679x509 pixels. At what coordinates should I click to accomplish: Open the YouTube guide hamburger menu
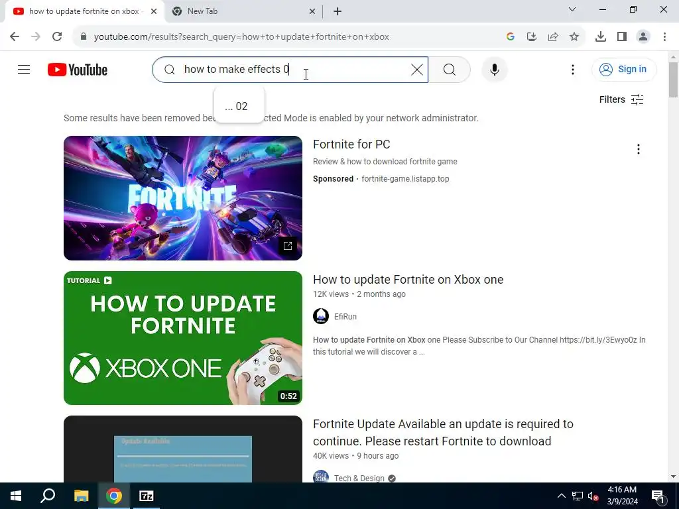point(24,69)
